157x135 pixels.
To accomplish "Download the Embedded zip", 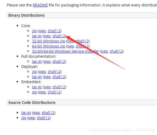I will tap(35, 92).
